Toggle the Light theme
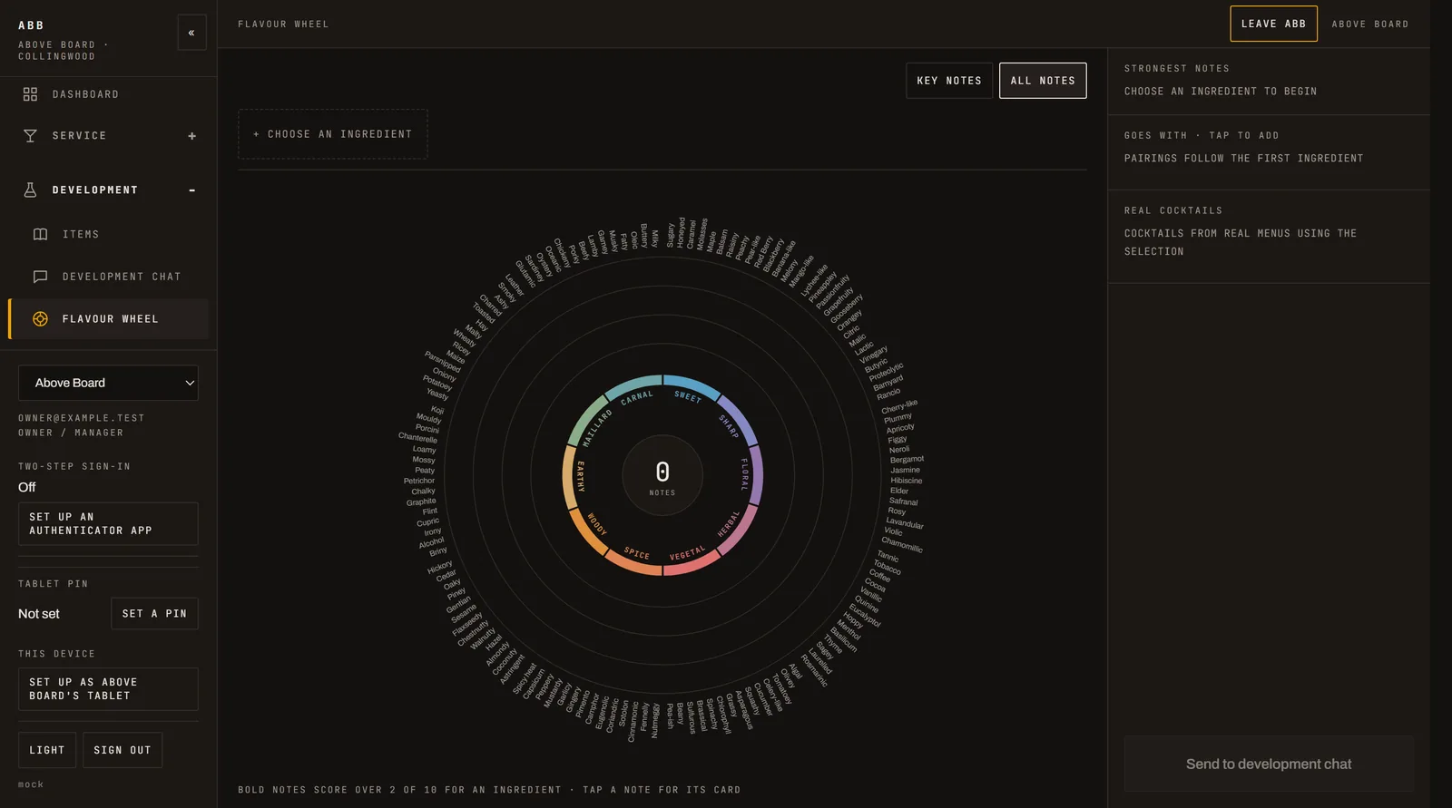1452x808 pixels. pyautogui.click(x=47, y=750)
